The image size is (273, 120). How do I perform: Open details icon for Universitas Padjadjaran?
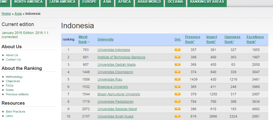(x=177, y=101)
